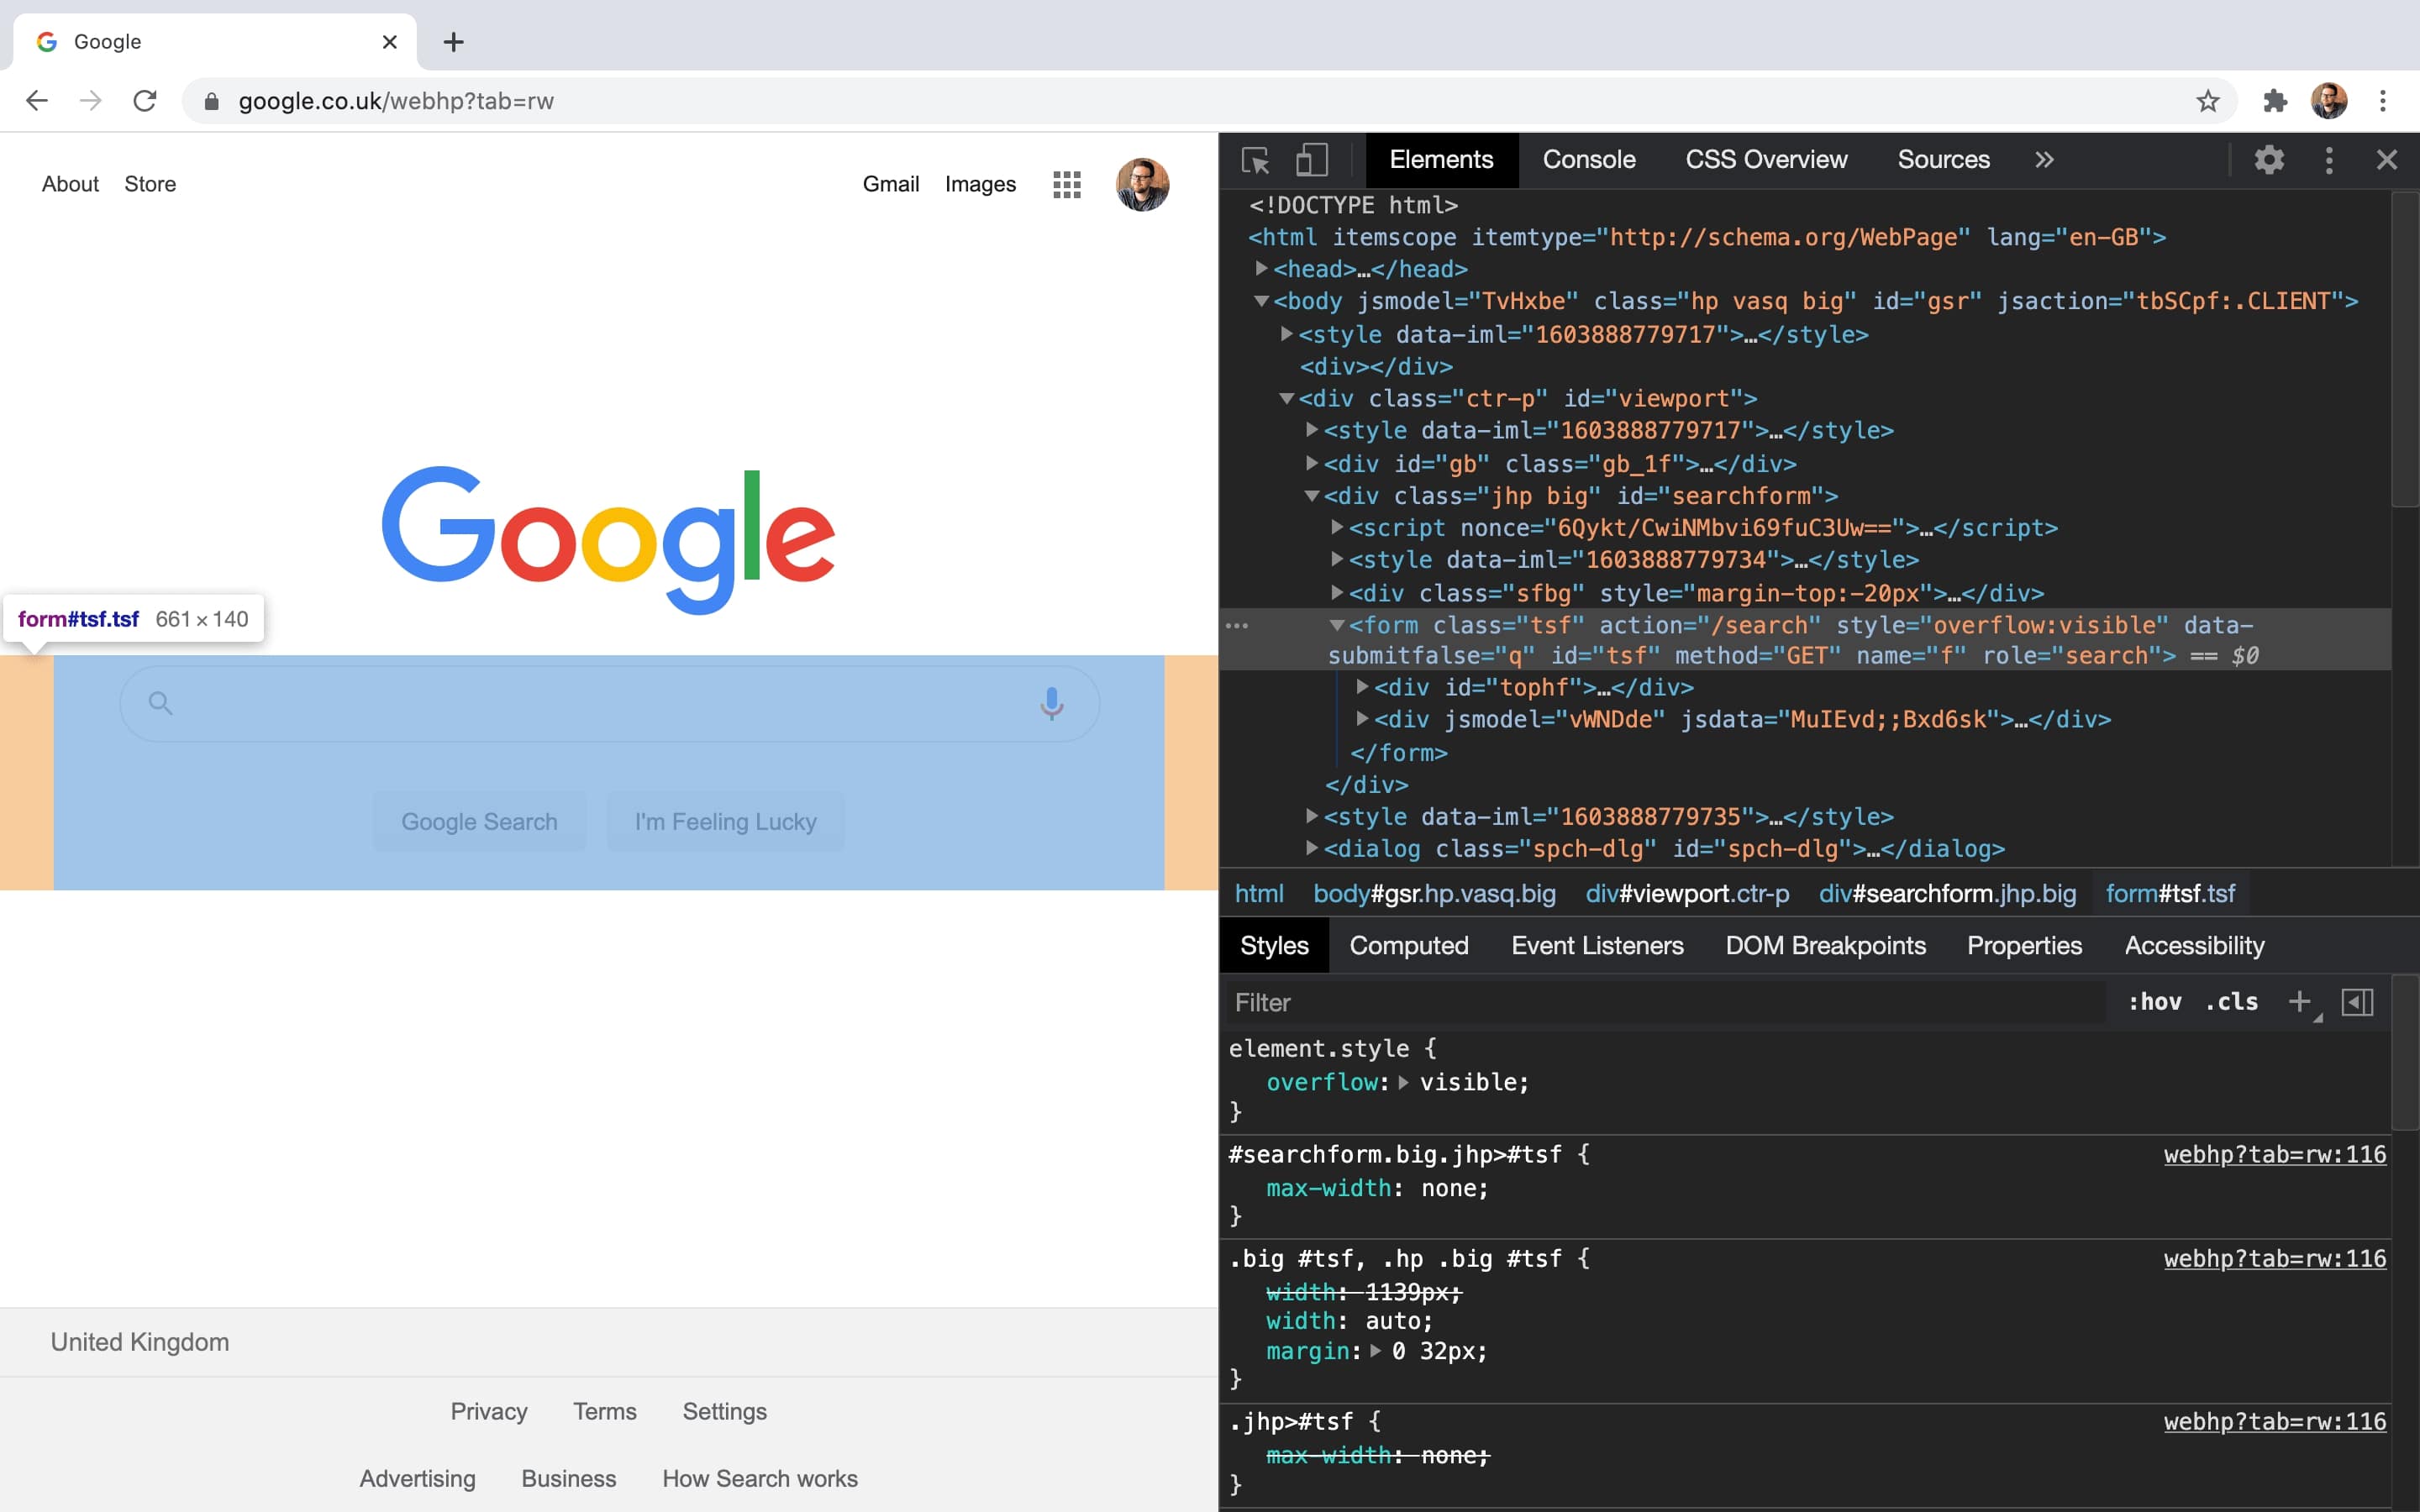2420x1512 pixels.
Task: Collapse the form class="tsf" node
Action: pos(1336,625)
